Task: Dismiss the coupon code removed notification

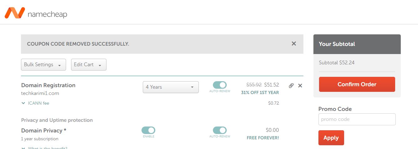Action: coord(294,44)
